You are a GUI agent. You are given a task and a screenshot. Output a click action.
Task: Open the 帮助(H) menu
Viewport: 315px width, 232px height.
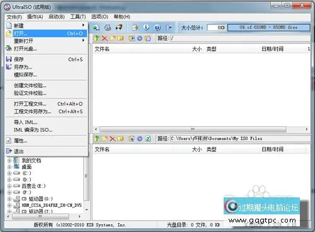point(122,17)
